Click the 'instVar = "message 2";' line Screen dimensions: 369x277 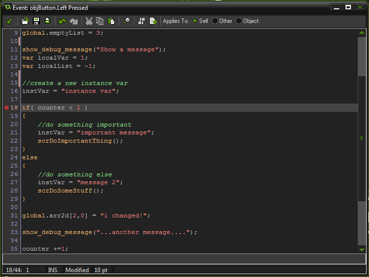point(80,182)
